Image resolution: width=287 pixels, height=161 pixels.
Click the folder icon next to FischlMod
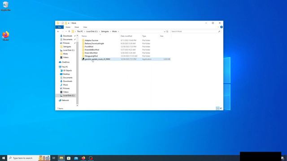83,47
